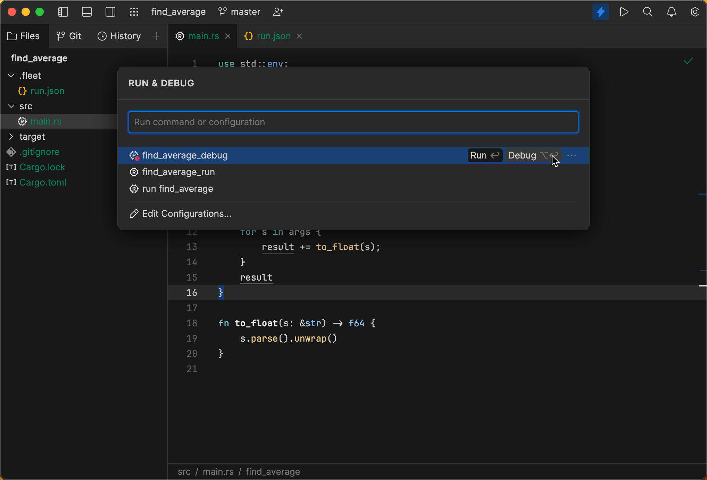The height and width of the screenshot is (480, 707).
Task: Toggle the left sidebar panel
Action: [x=63, y=11]
